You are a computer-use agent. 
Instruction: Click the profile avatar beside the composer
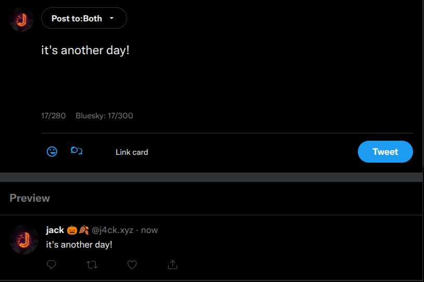pyautogui.click(x=22, y=20)
